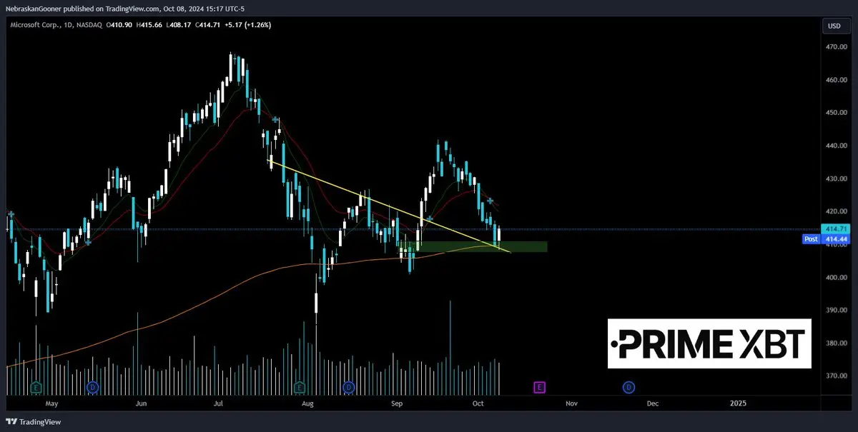858x432 pixels.
Task: Open the earnings marker near May
Action: pos(35,387)
